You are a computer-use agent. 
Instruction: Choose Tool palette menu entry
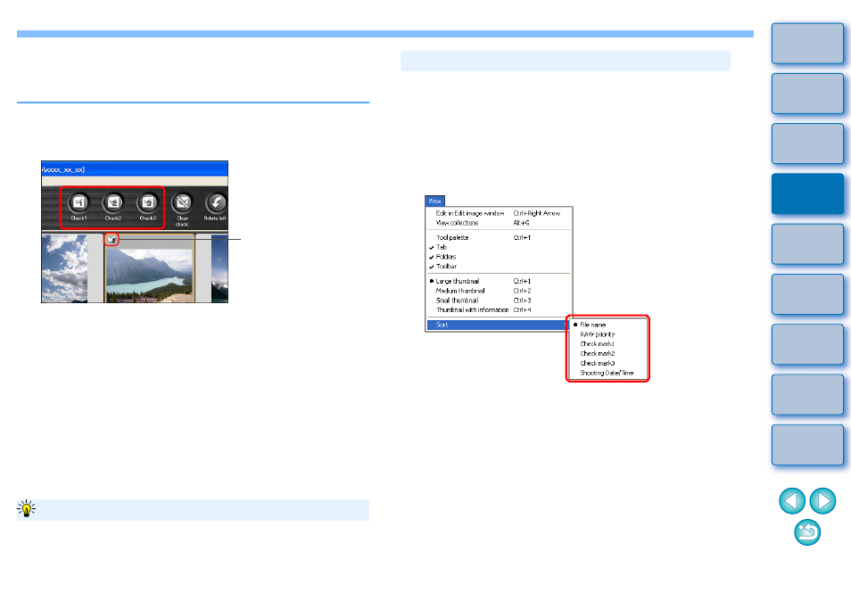[x=499, y=237]
